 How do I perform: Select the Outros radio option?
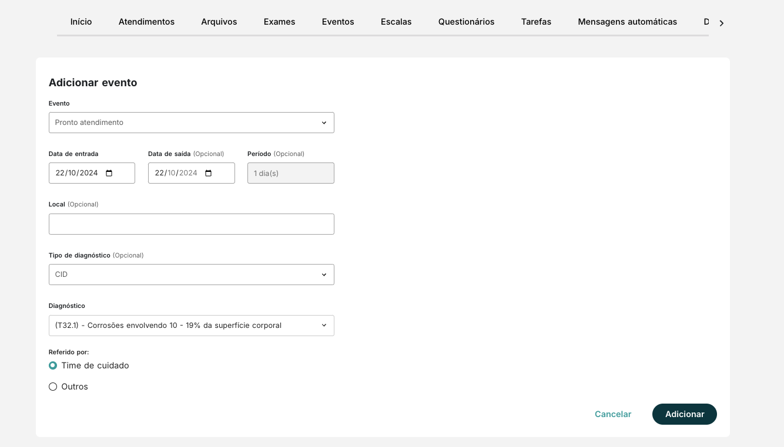pos(53,386)
